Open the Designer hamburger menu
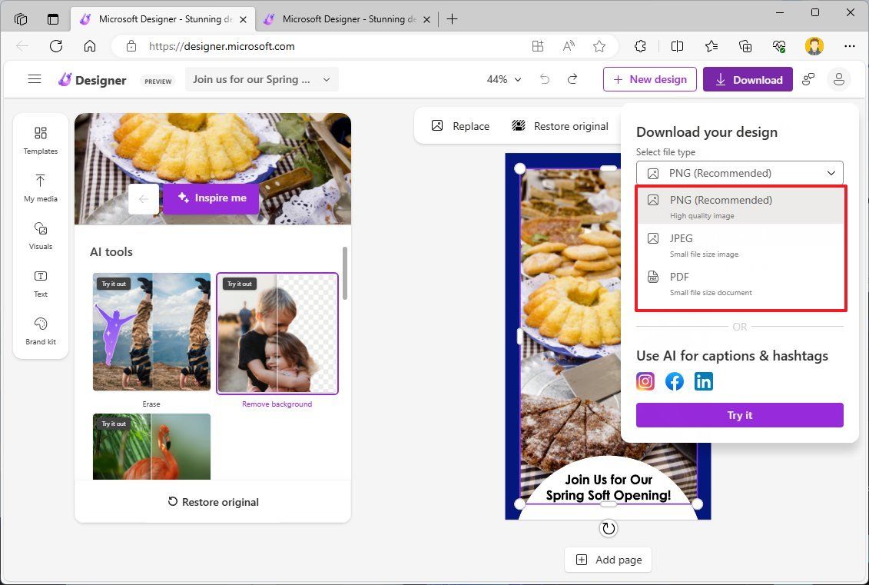 (x=34, y=78)
